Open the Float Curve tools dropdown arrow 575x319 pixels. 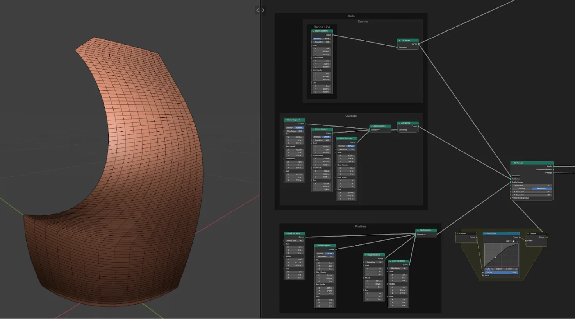pyautogui.click(x=517, y=241)
